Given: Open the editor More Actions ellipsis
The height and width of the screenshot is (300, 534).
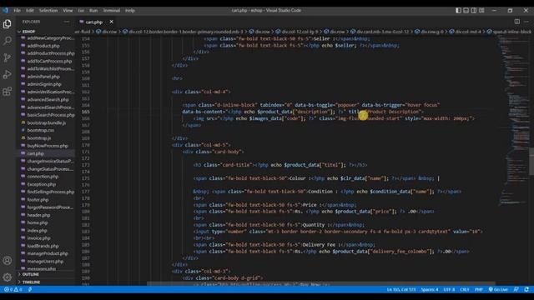Looking at the screenshot, I should coord(526,22).
